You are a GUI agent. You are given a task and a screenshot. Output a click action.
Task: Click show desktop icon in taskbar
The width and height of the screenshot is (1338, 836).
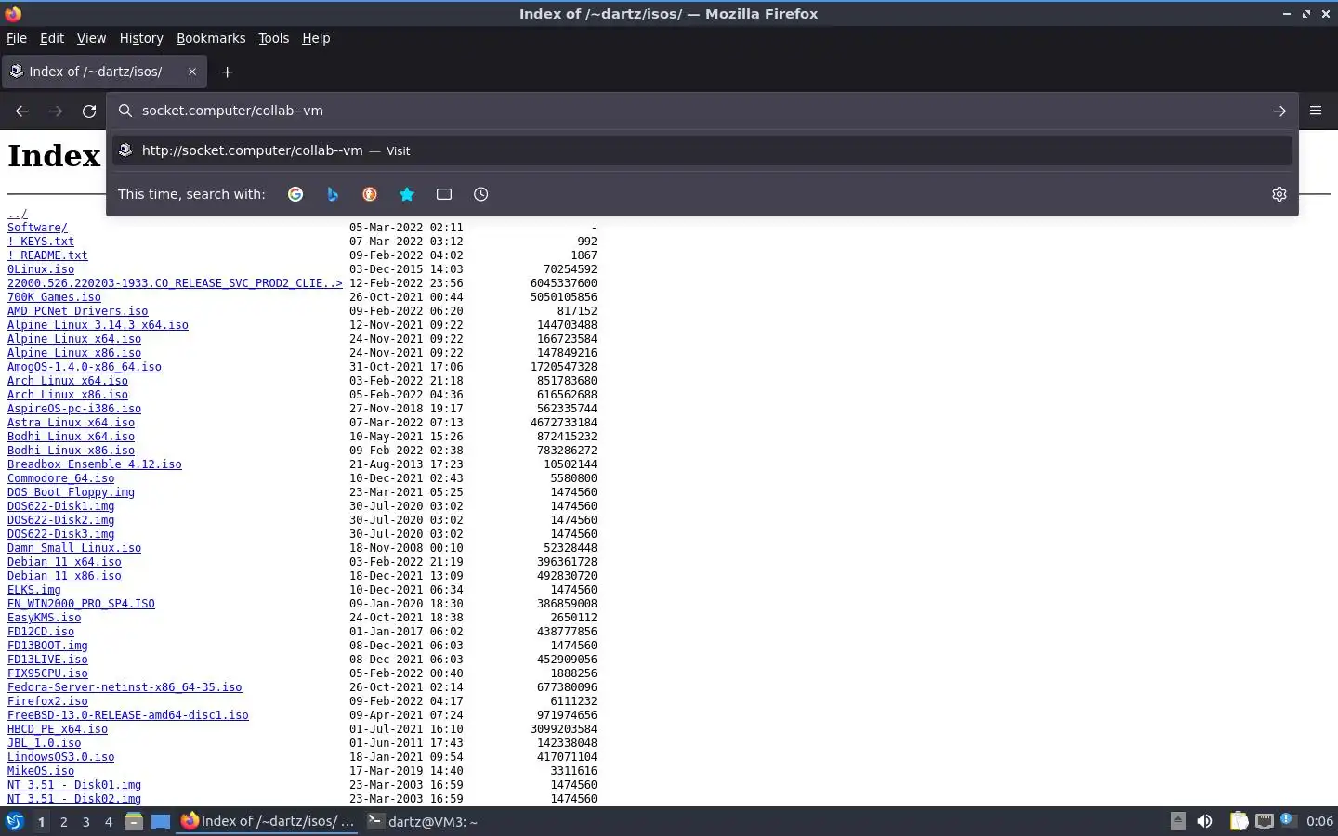161,821
